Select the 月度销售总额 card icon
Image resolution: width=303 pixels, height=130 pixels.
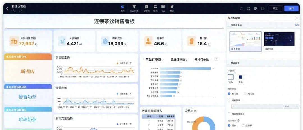point(14,41)
